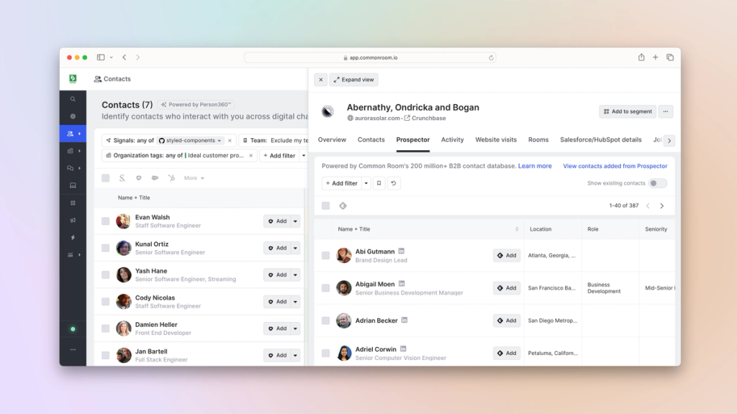Check the box for Kunal Ortiz

click(106, 248)
